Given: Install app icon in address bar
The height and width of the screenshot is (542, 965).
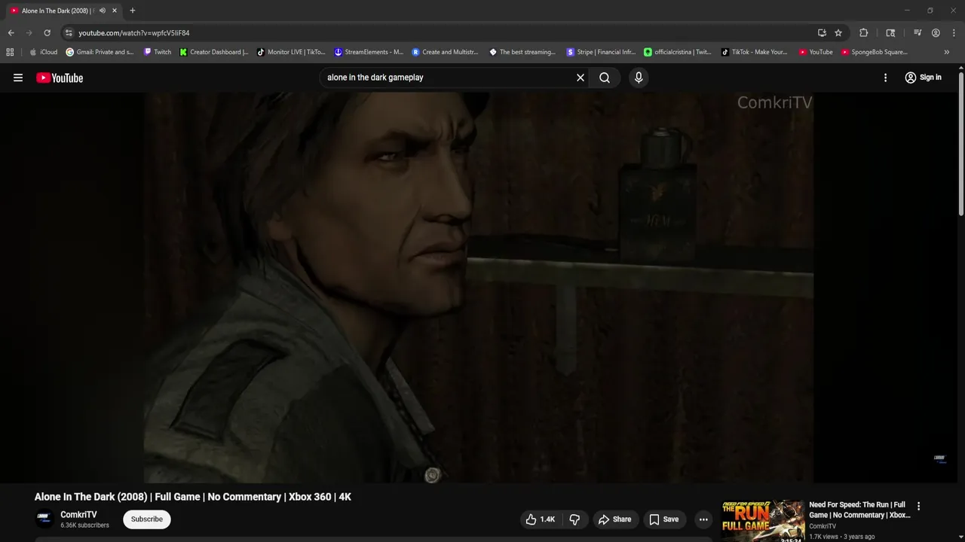Looking at the screenshot, I should (x=822, y=33).
